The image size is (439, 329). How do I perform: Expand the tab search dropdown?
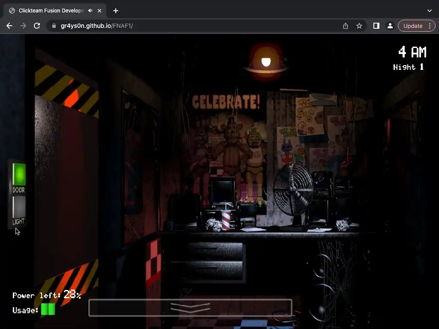point(430,11)
